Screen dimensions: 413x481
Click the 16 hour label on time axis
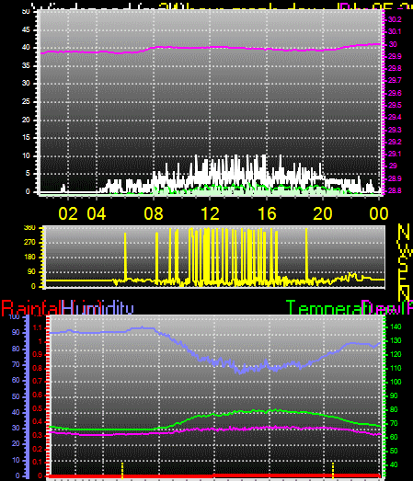267,213
